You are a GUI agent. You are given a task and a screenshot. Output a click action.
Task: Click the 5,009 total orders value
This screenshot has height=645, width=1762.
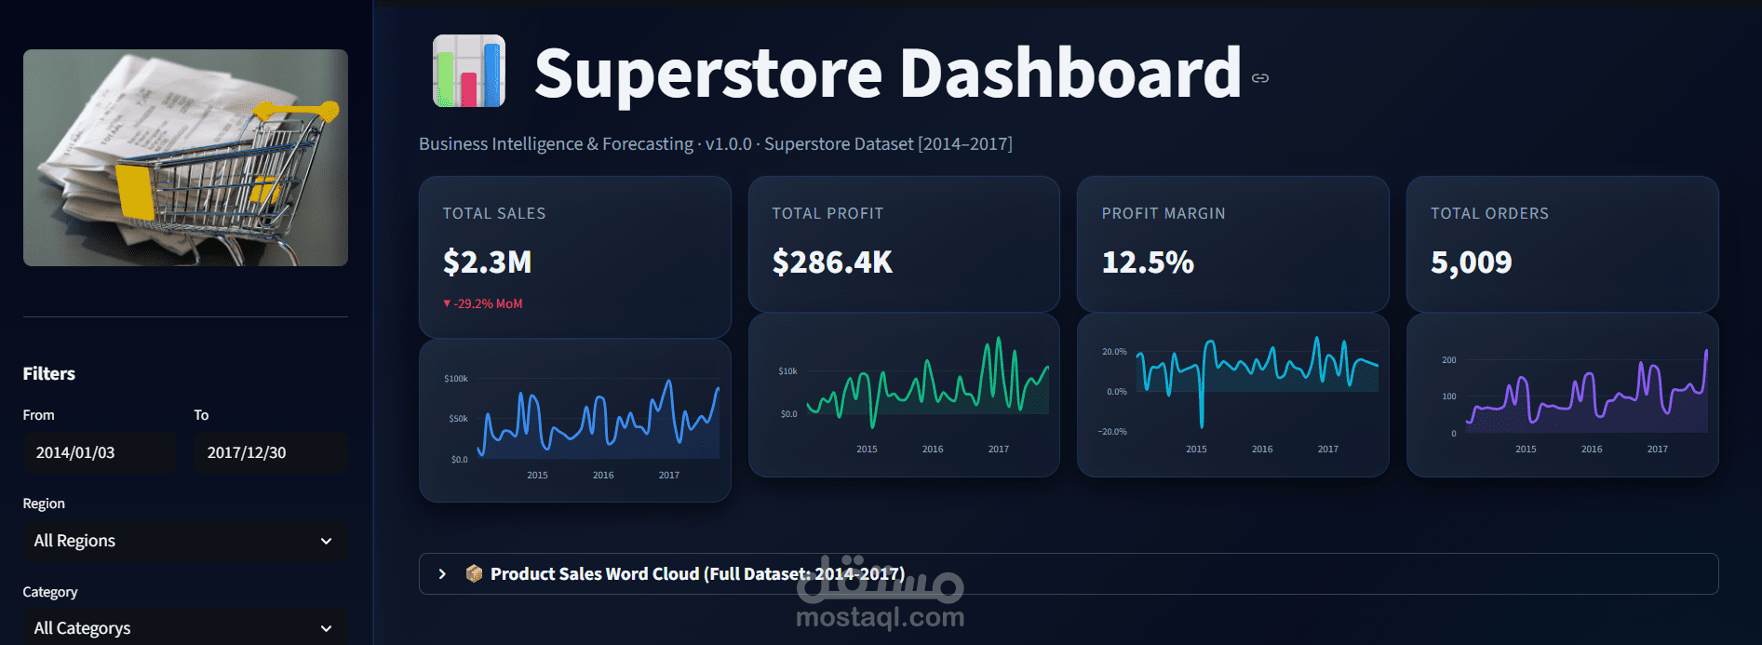(1471, 262)
